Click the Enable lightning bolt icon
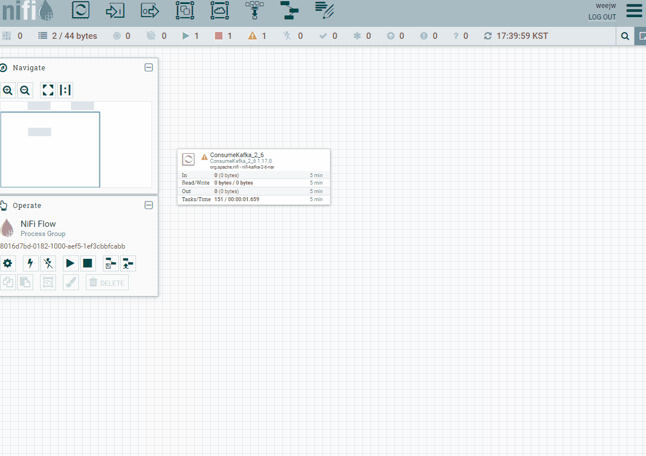This screenshot has height=456, width=646. pyautogui.click(x=30, y=263)
